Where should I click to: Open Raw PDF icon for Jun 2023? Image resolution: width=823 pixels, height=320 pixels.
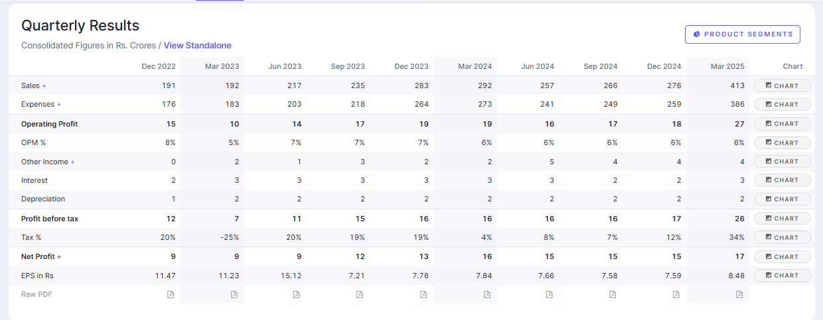tap(297, 295)
